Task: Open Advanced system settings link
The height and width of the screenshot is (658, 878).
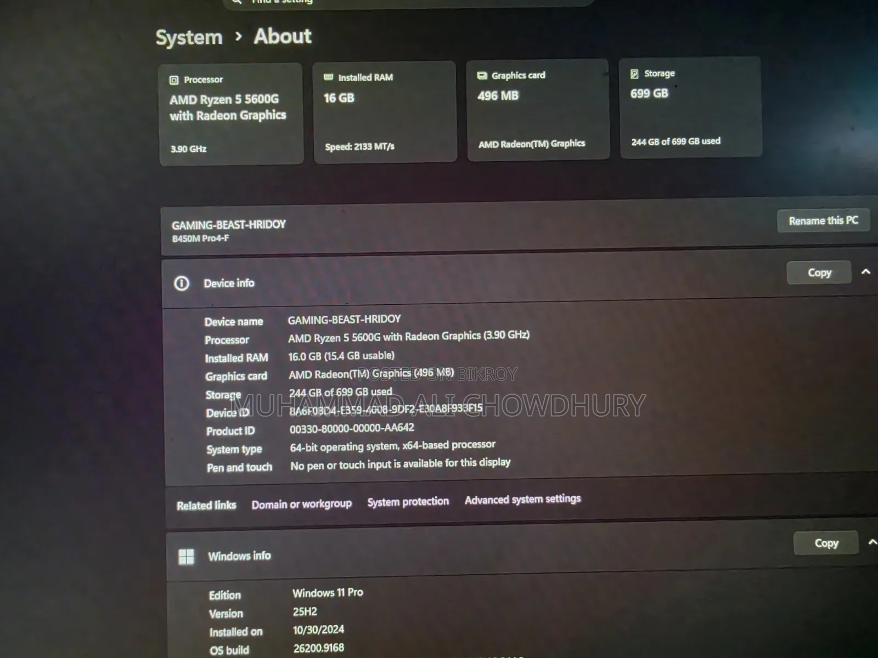Action: (x=522, y=499)
